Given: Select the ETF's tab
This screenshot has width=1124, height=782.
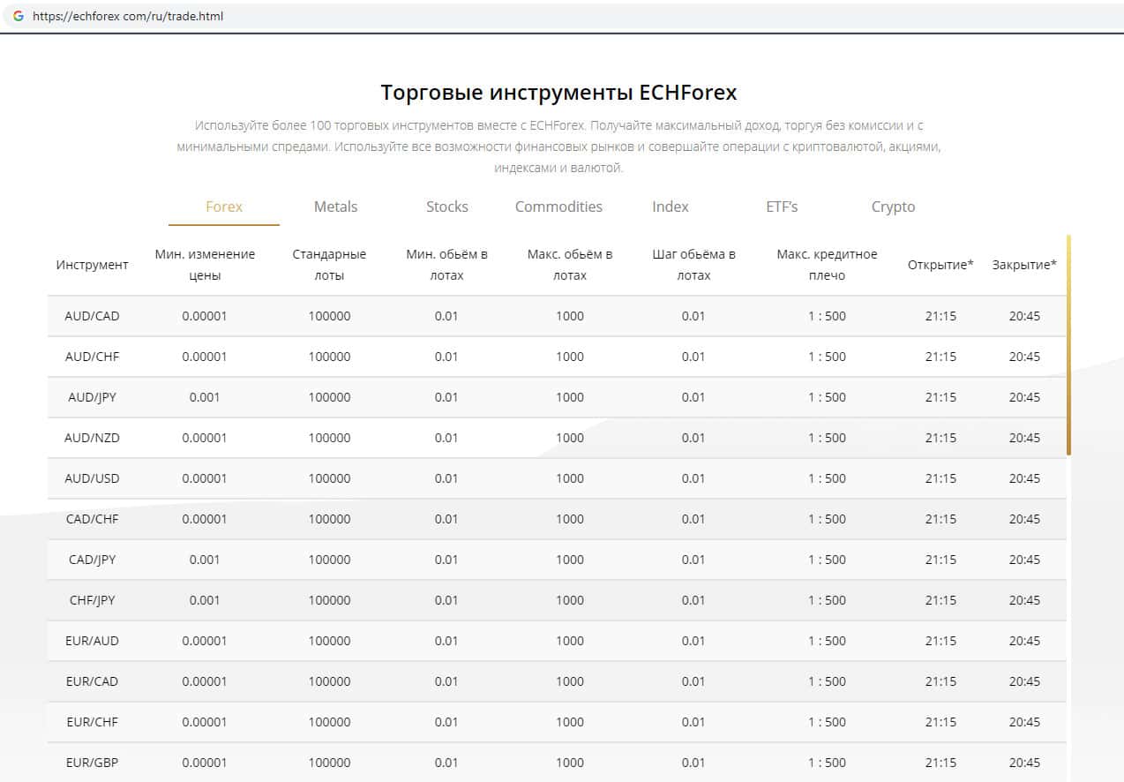Looking at the screenshot, I should [782, 207].
